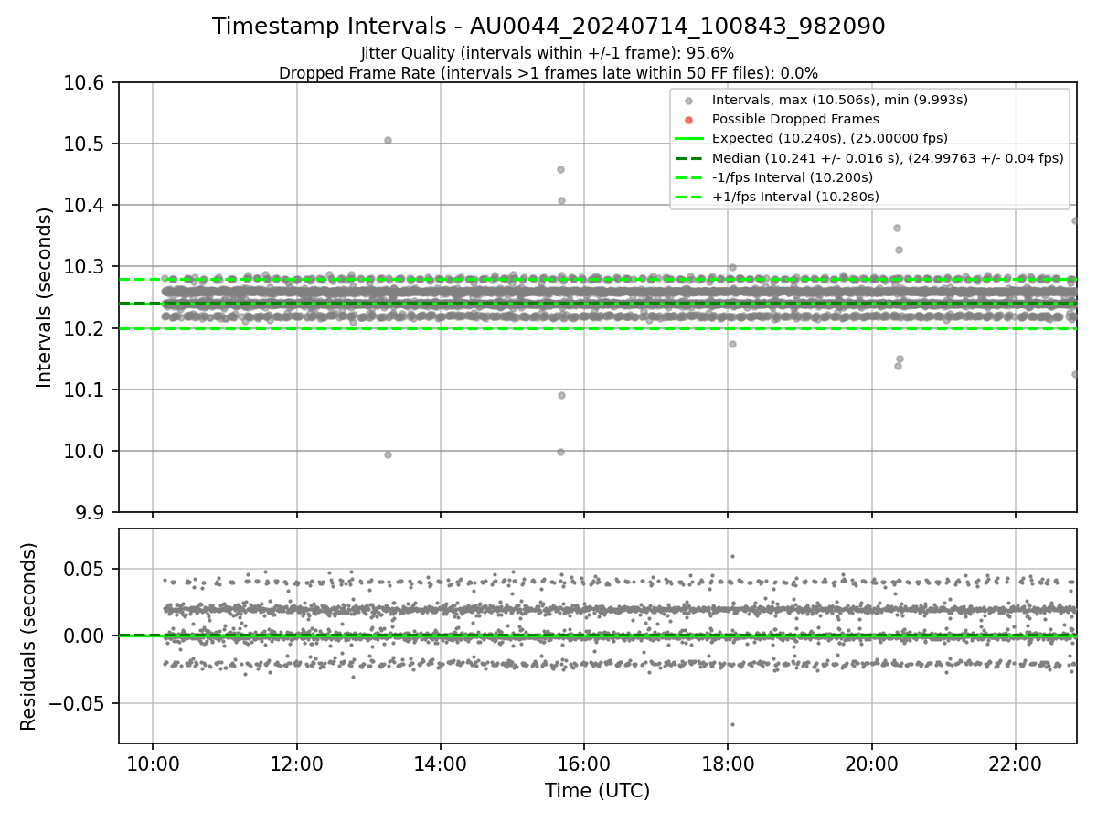Click the 'Intervals (seconds)' y-axis label
Screen dimensions: 1097x823
point(45,296)
